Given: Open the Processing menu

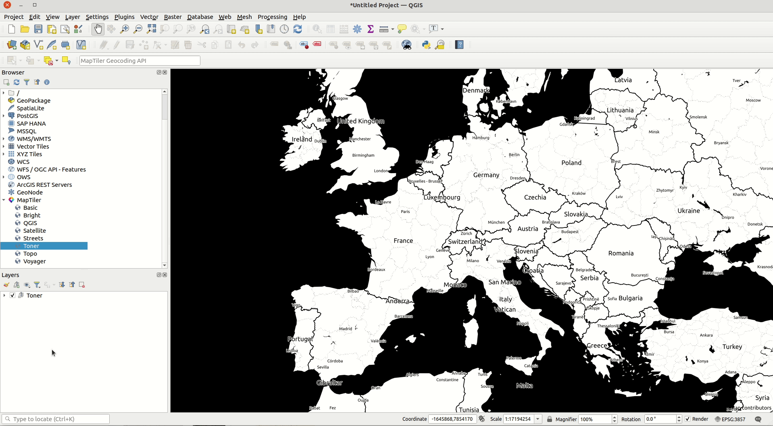Looking at the screenshot, I should (272, 17).
